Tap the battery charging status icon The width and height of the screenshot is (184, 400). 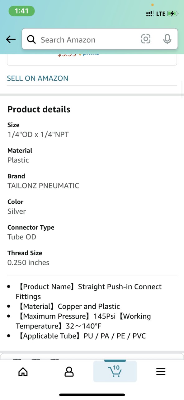[172, 13]
